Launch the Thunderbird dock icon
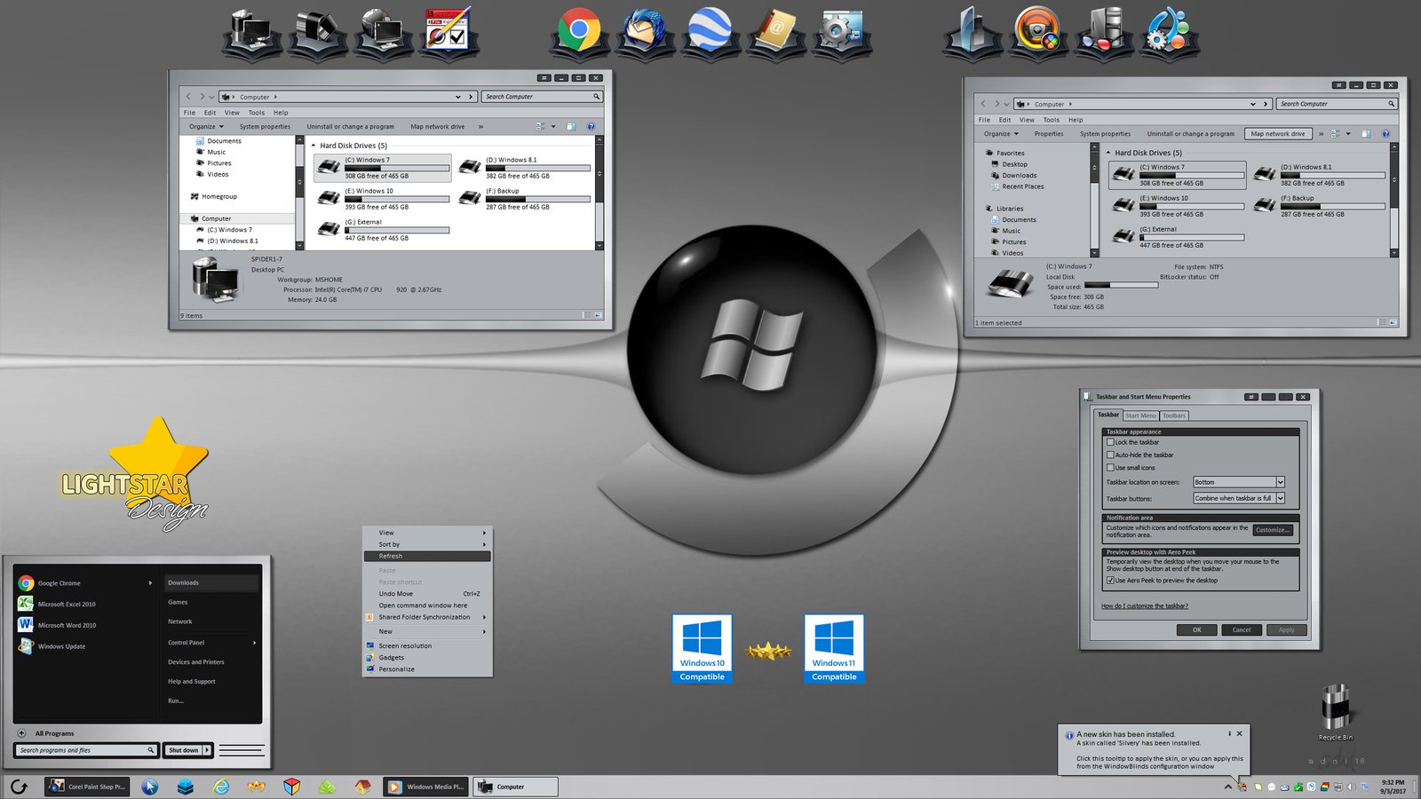Screen dimensions: 1421x799 click(x=644, y=31)
